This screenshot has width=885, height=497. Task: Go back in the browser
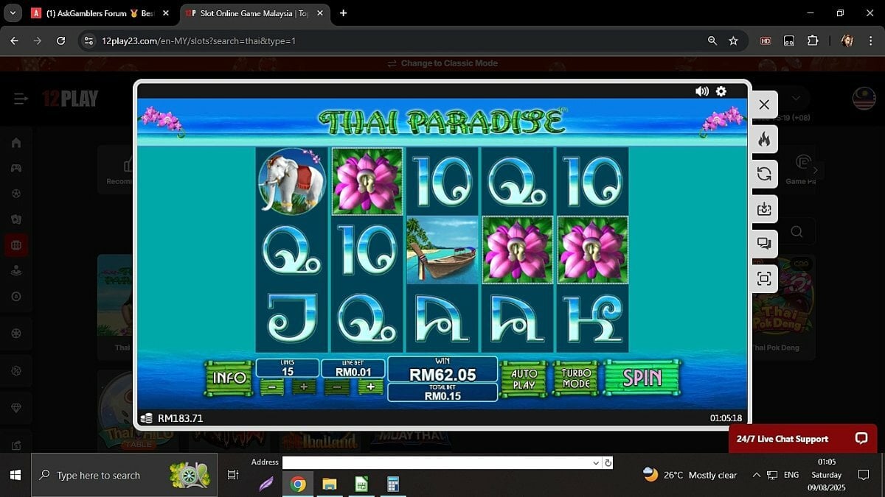click(14, 41)
